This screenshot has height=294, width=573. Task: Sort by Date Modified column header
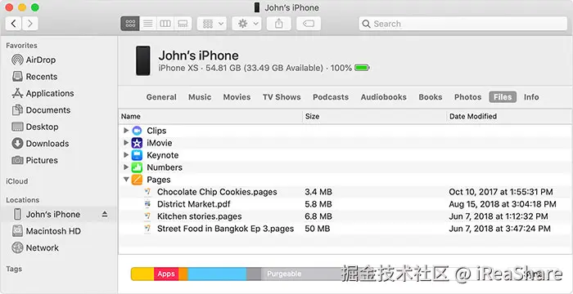pyautogui.click(x=473, y=116)
